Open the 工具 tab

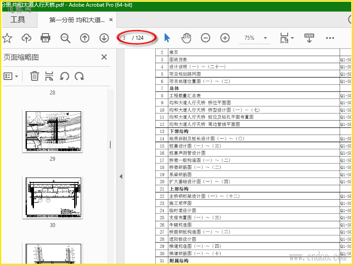tap(18, 19)
